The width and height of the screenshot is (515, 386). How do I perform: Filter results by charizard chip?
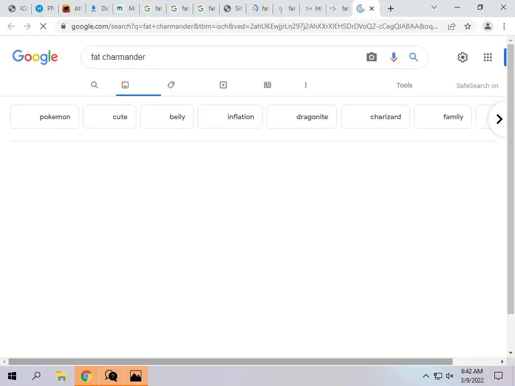click(375, 117)
